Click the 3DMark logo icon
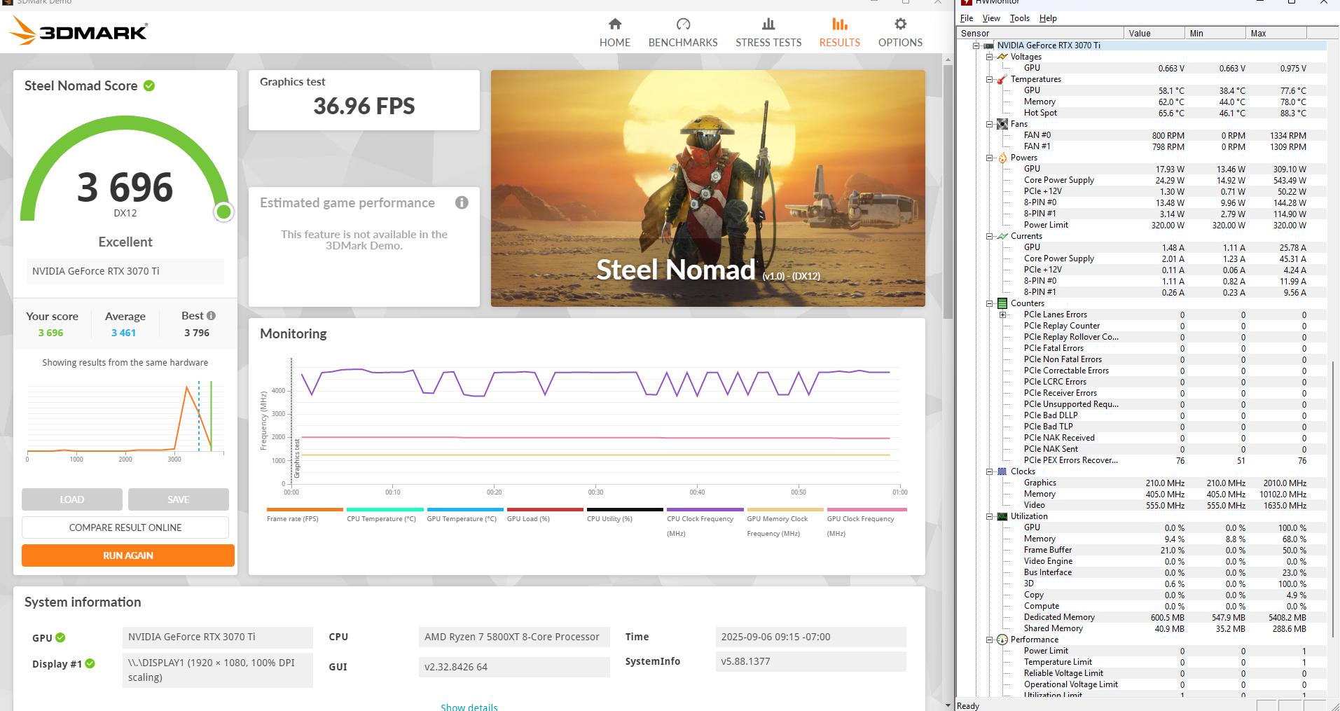The height and width of the screenshot is (711, 1340). coord(23,31)
